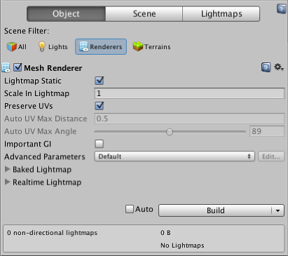Screen dimensions: 288x256
Task: Open the Lighting window help icon
Action: (x=282, y=9)
